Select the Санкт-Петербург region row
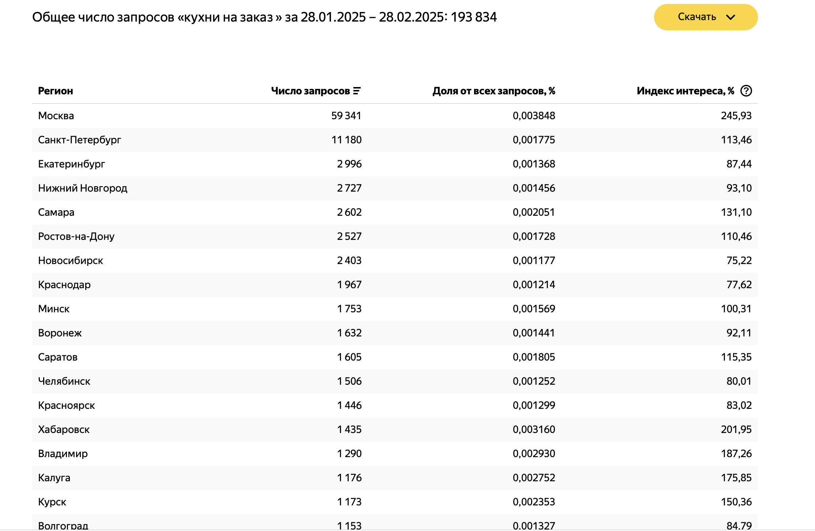Image resolution: width=815 pixels, height=531 pixels. [x=79, y=140]
